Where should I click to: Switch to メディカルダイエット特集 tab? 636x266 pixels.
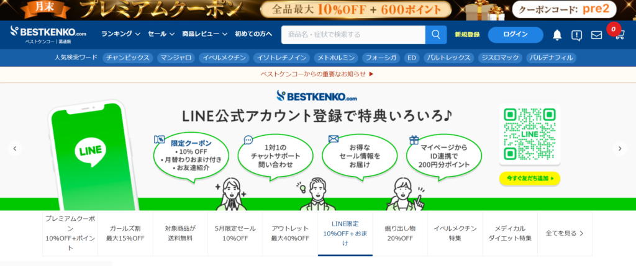[x=510, y=234]
